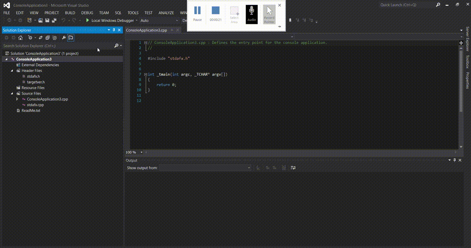This screenshot has width=471, height=248.
Task: Click the Quick Launch magnifier icon
Action: click(438, 5)
